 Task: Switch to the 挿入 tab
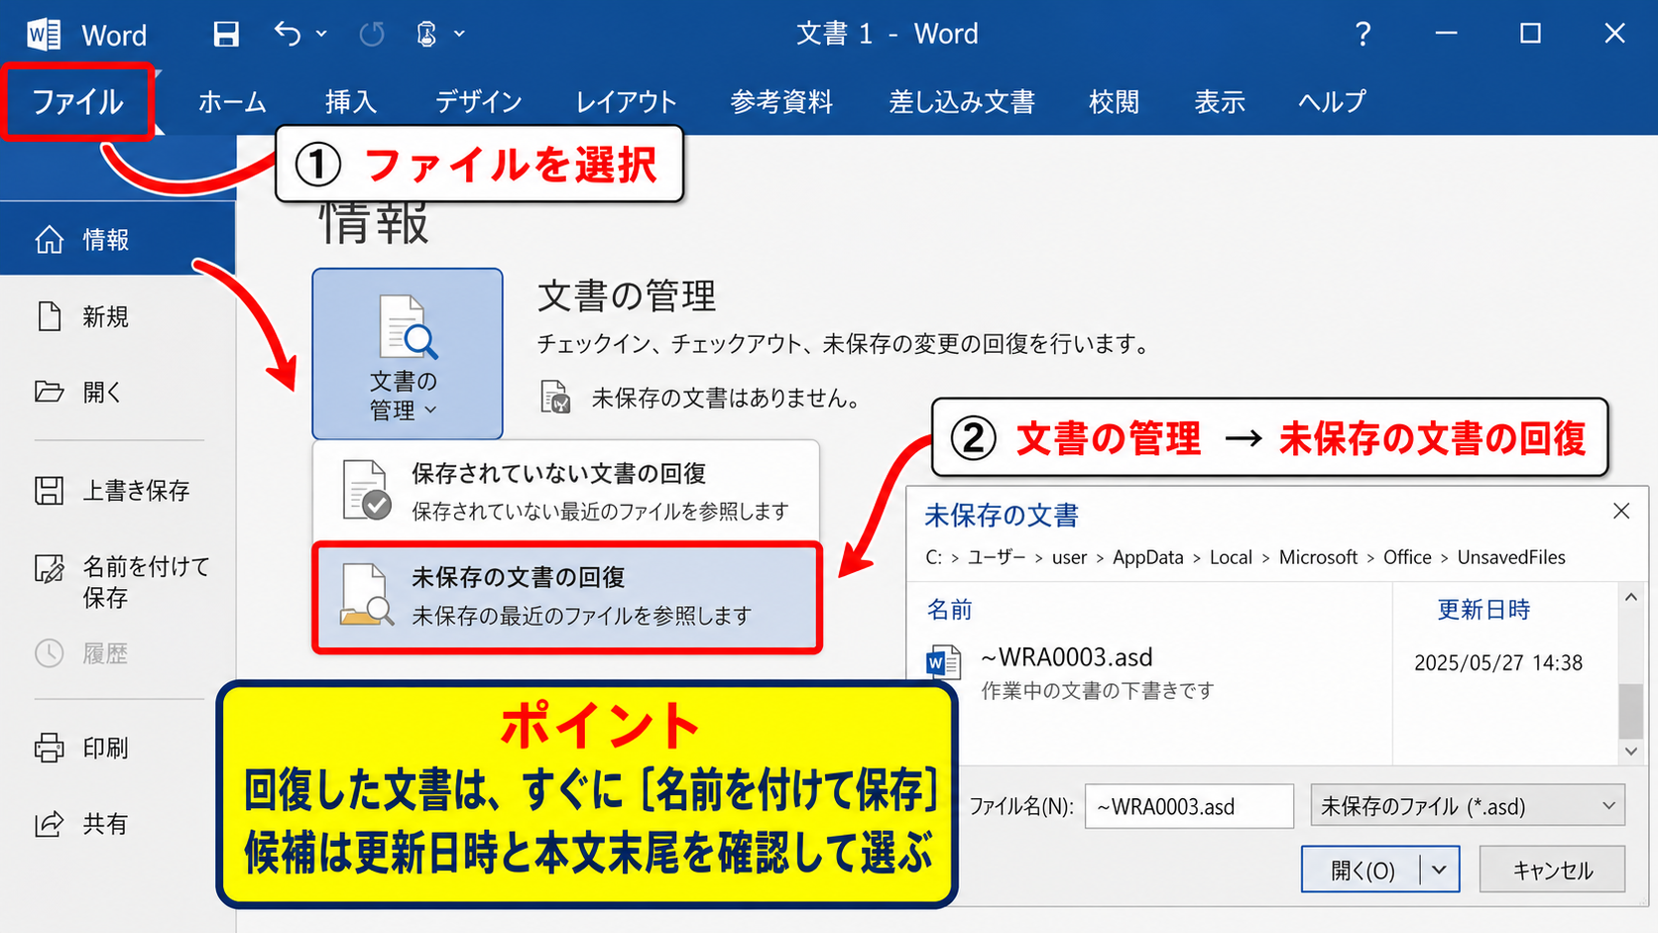click(x=351, y=101)
